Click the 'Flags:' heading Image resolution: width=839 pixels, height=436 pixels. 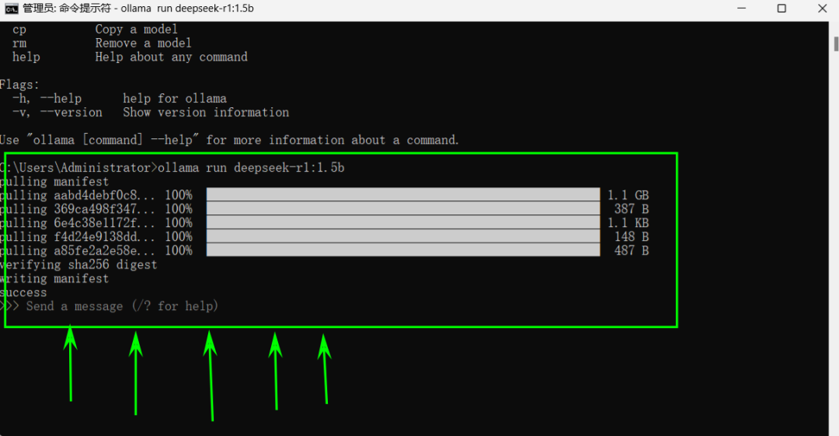pyautogui.click(x=19, y=85)
